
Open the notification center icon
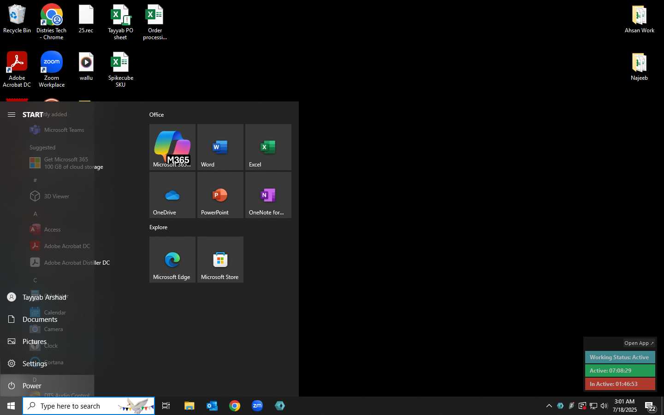tap(650, 406)
